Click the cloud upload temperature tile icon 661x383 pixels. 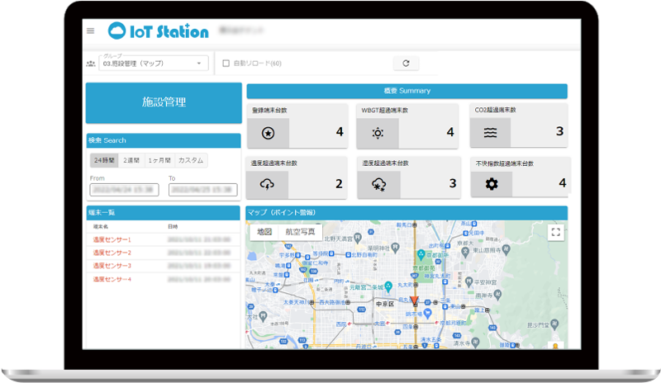(x=267, y=184)
